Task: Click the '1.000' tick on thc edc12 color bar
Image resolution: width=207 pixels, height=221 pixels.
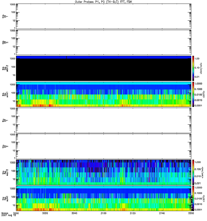Action: (198, 162)
